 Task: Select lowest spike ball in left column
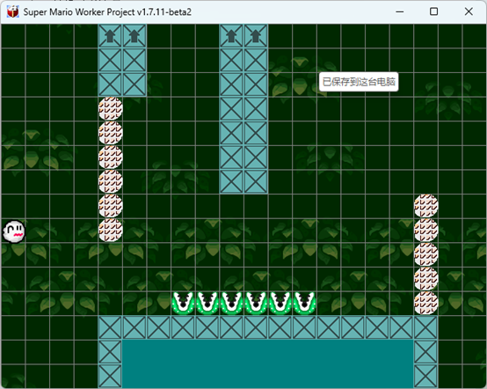click(x=110, y=230)
